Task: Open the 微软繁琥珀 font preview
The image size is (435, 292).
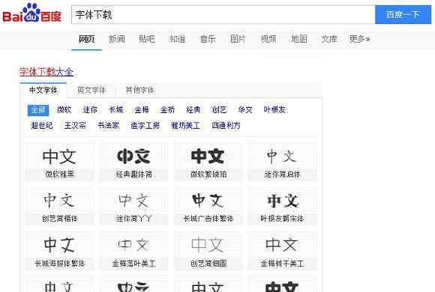Action: [x=208, y=162]
